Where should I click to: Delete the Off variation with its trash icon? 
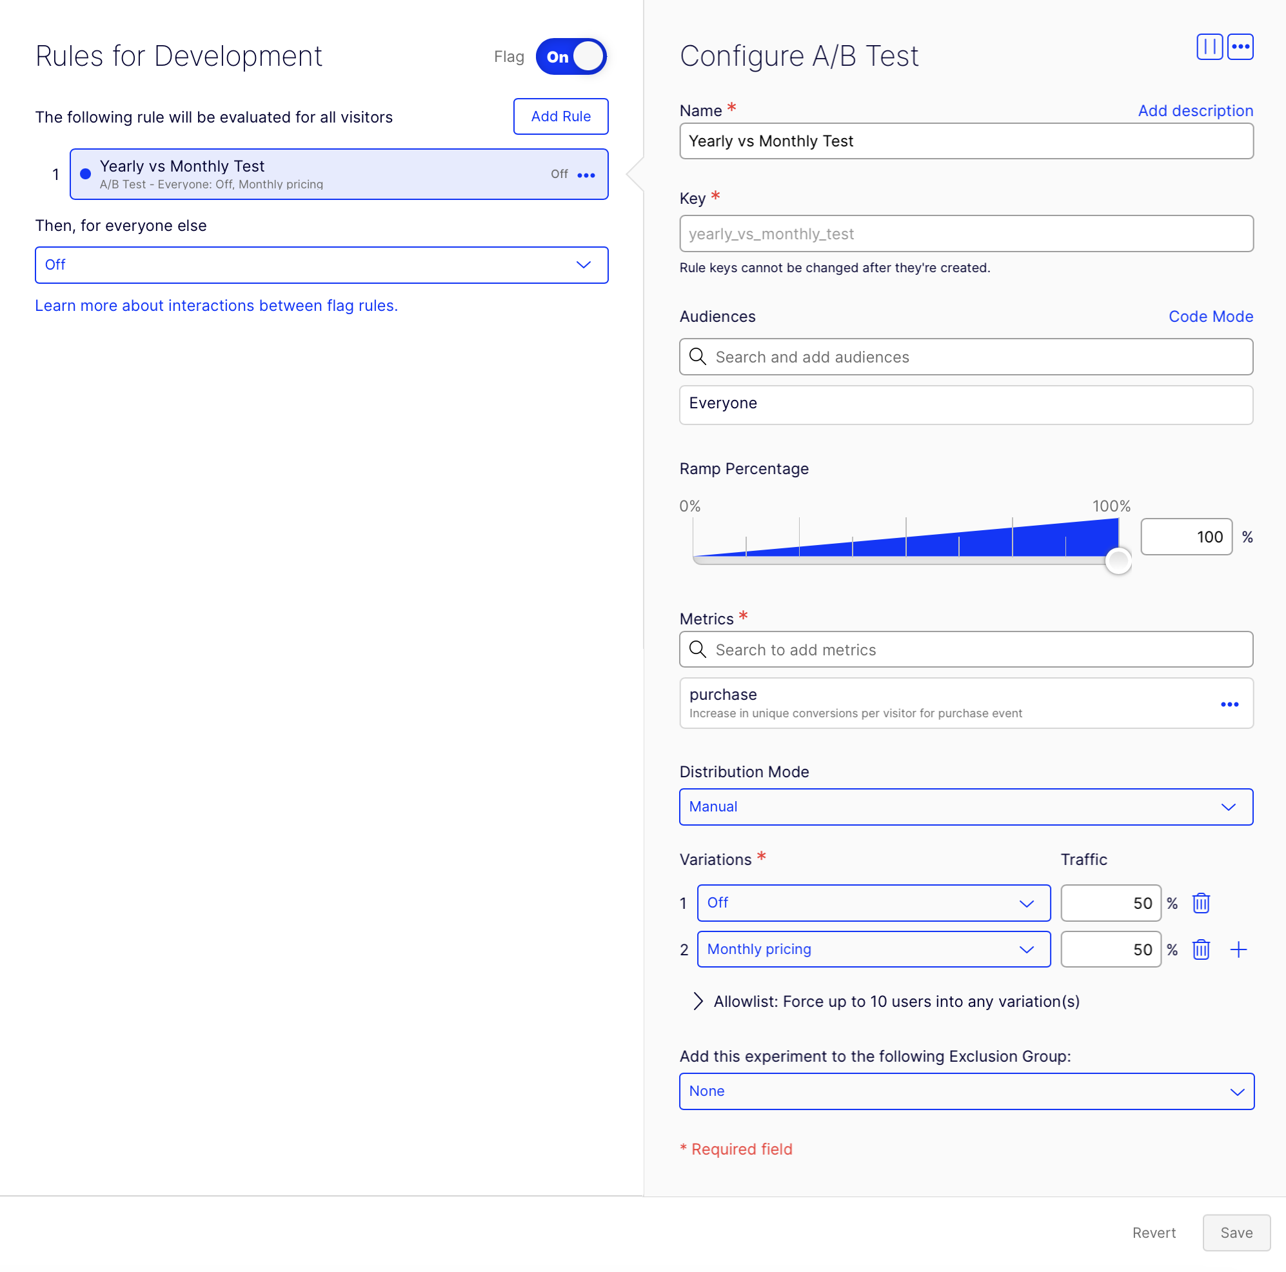tap(1200, 903)
